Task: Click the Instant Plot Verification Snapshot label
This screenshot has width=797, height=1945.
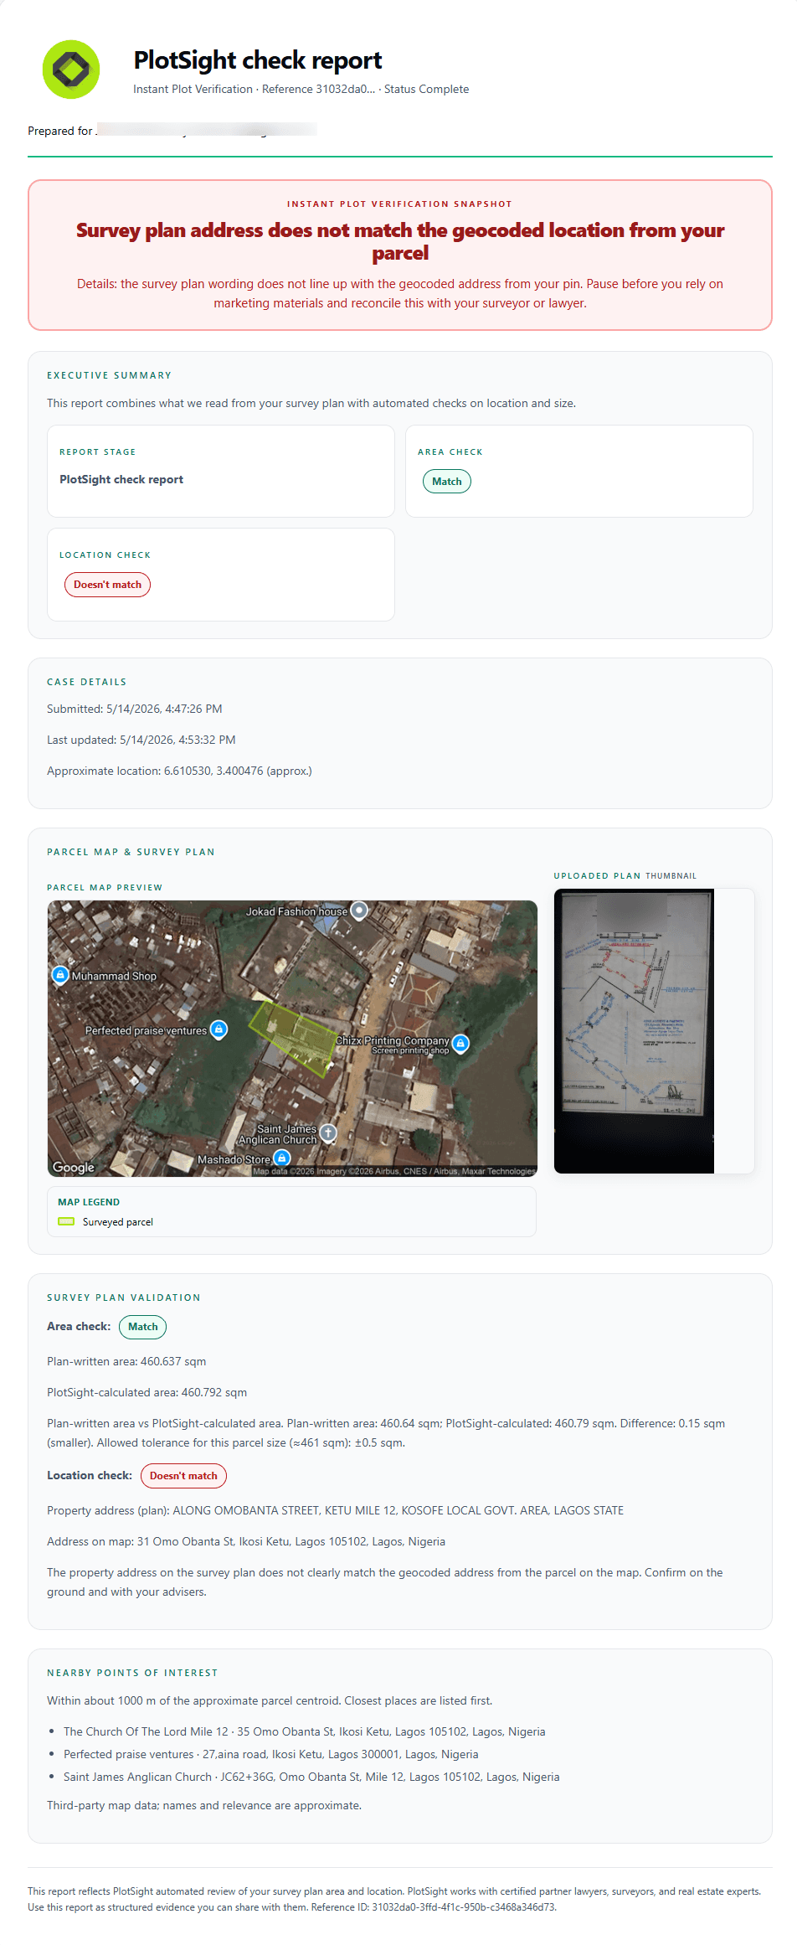Action: (x=400, y=204)
